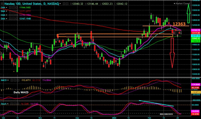Click MACD legend value -112.6711
Image resolution: width=201 pixels, height=119 pixels.
(x=26, y=80)
